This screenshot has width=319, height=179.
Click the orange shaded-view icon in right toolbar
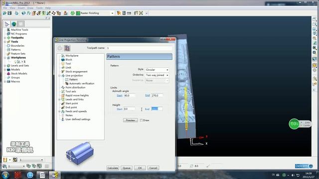tap(315, 66)
